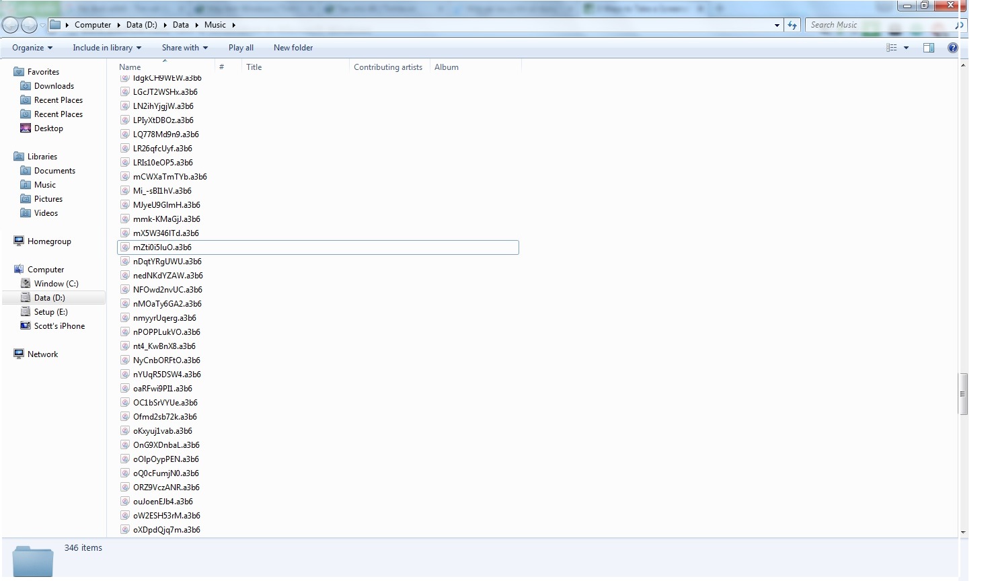This screenshot has height=581, width=990.
Task: Select the Window (C:) drive
Action: point(56,284)
